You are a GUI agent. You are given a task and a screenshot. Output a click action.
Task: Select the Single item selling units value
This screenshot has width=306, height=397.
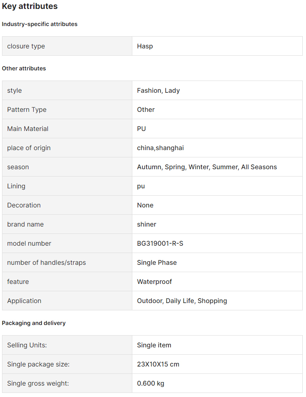154,345
